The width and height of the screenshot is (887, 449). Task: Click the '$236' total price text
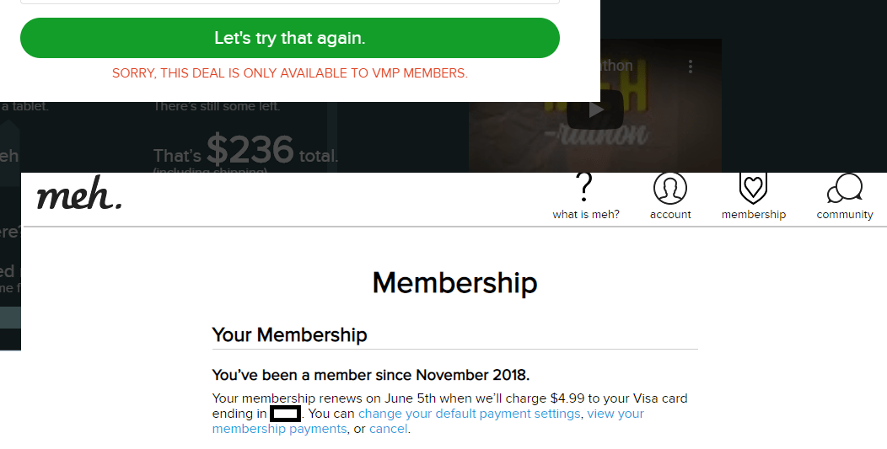250,151
